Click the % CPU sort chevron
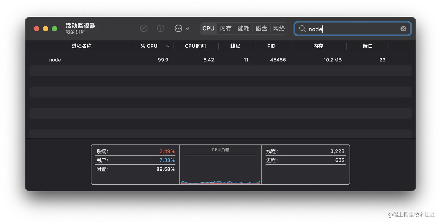The height and width of the screenshot is (224, 441). point(168,46)
